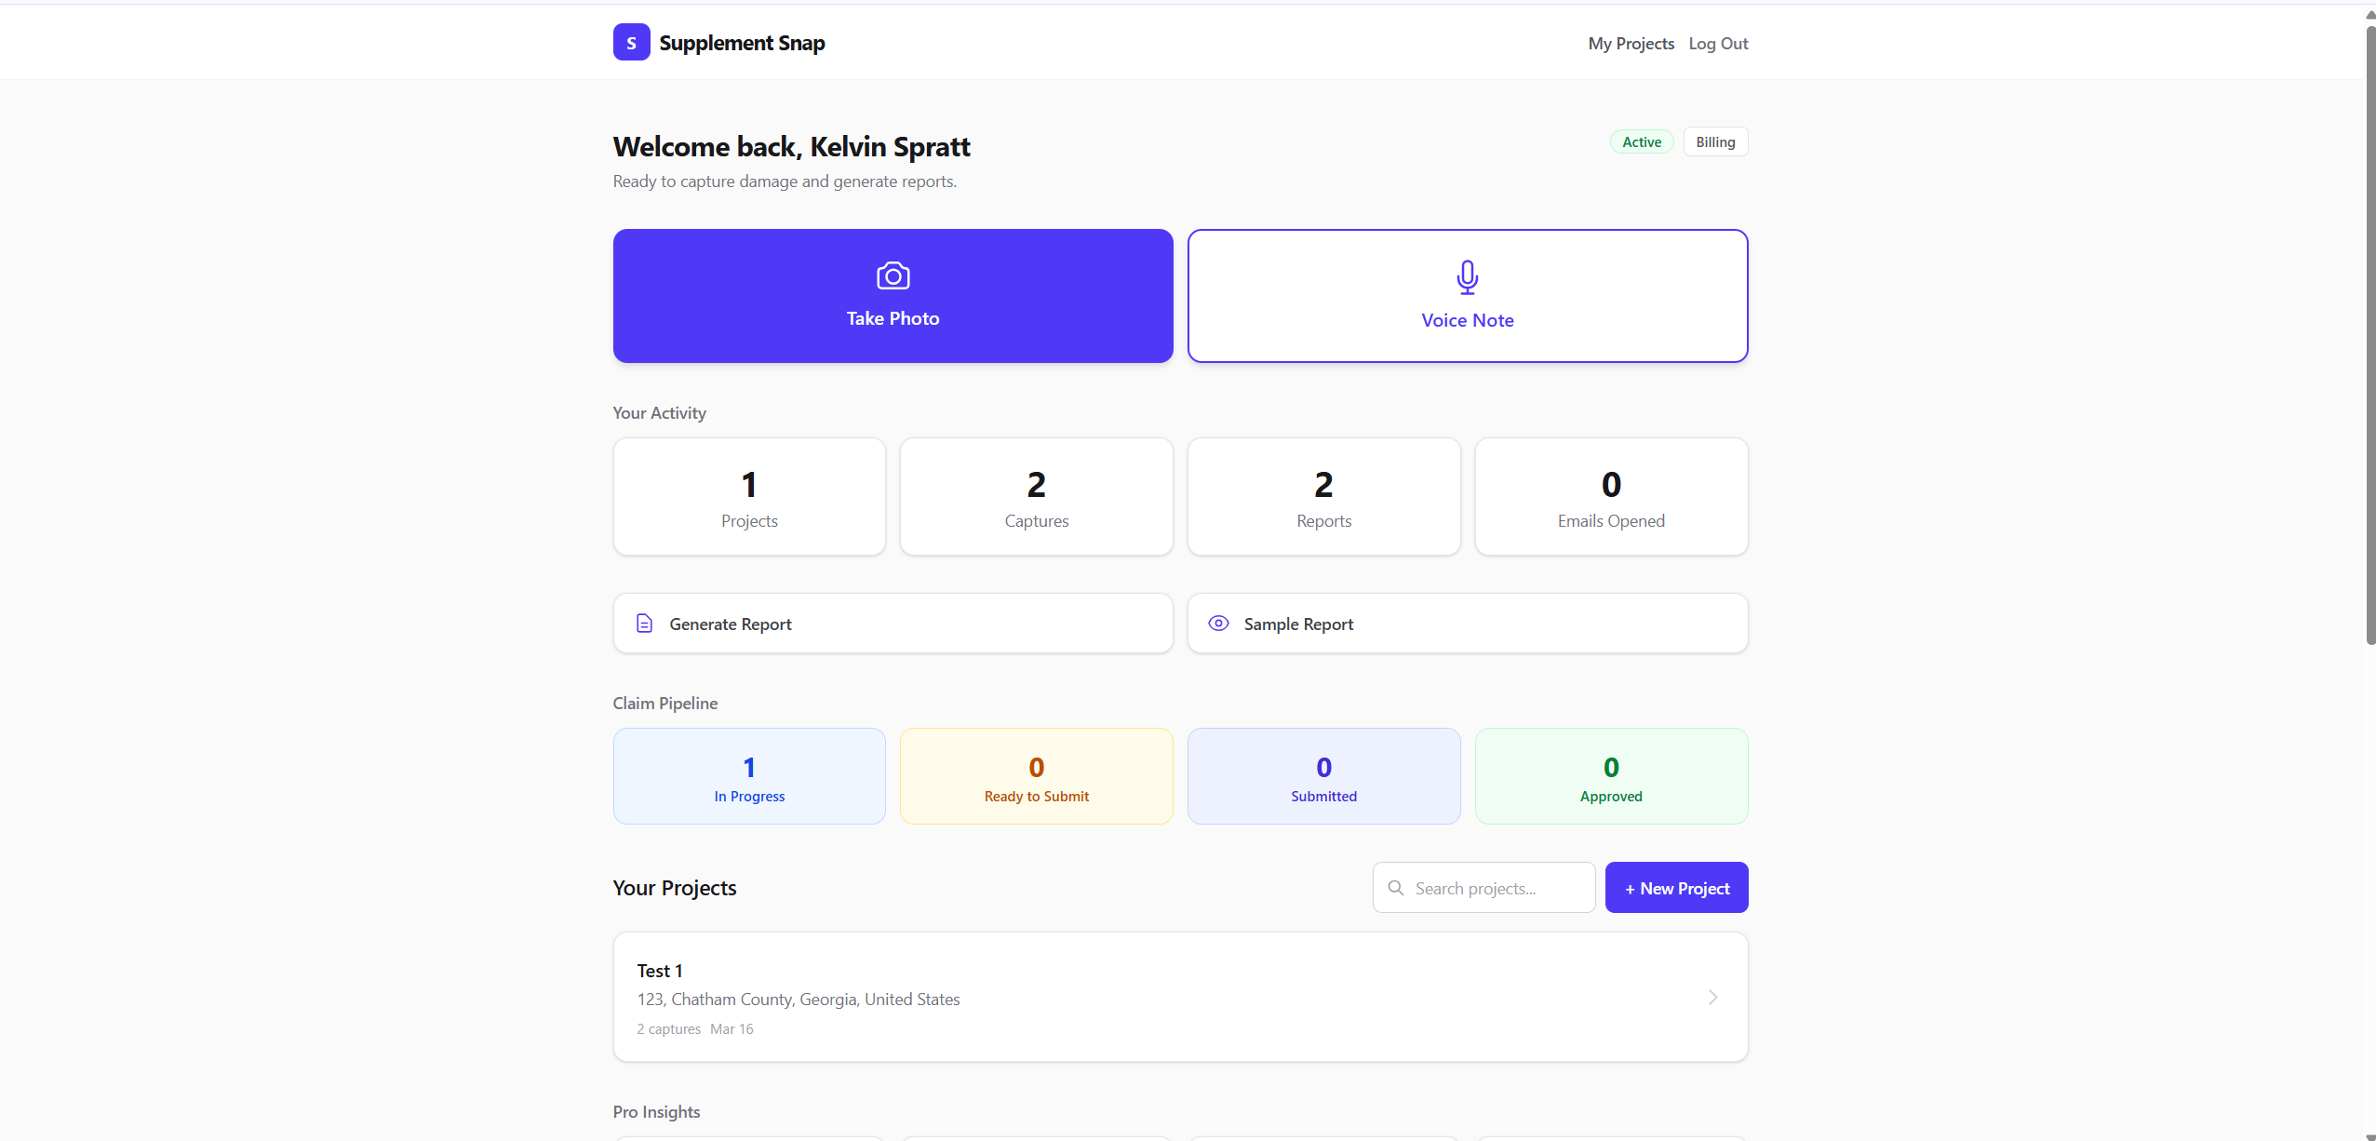Click the plus icon on New Project button
This screenshot has width=2376, height=1141.
click(1629, 888)
